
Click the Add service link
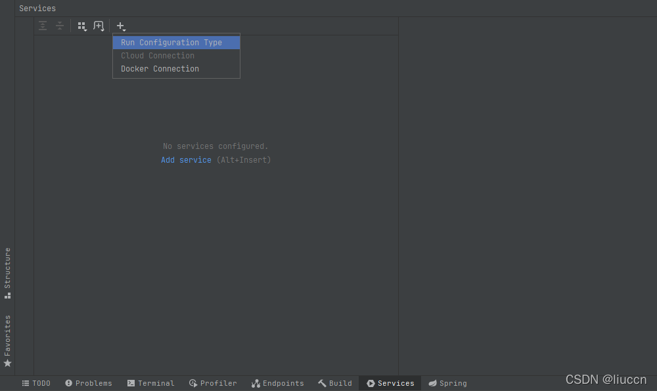click(x=186, y=160)
